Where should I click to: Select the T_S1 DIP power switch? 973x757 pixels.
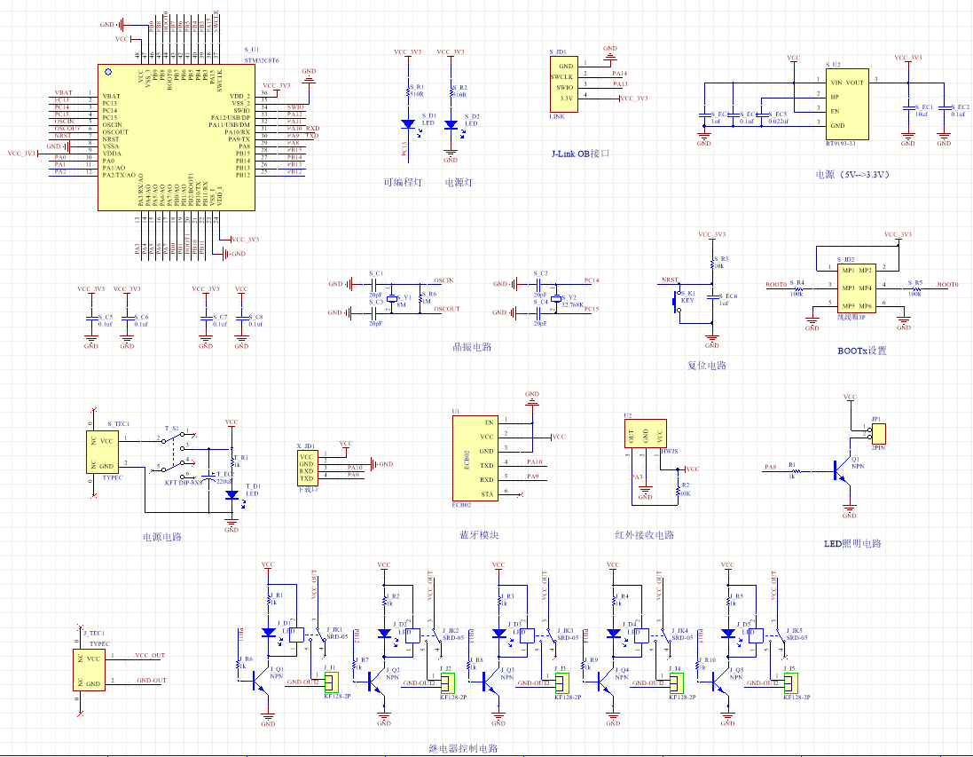click(176, 454)
